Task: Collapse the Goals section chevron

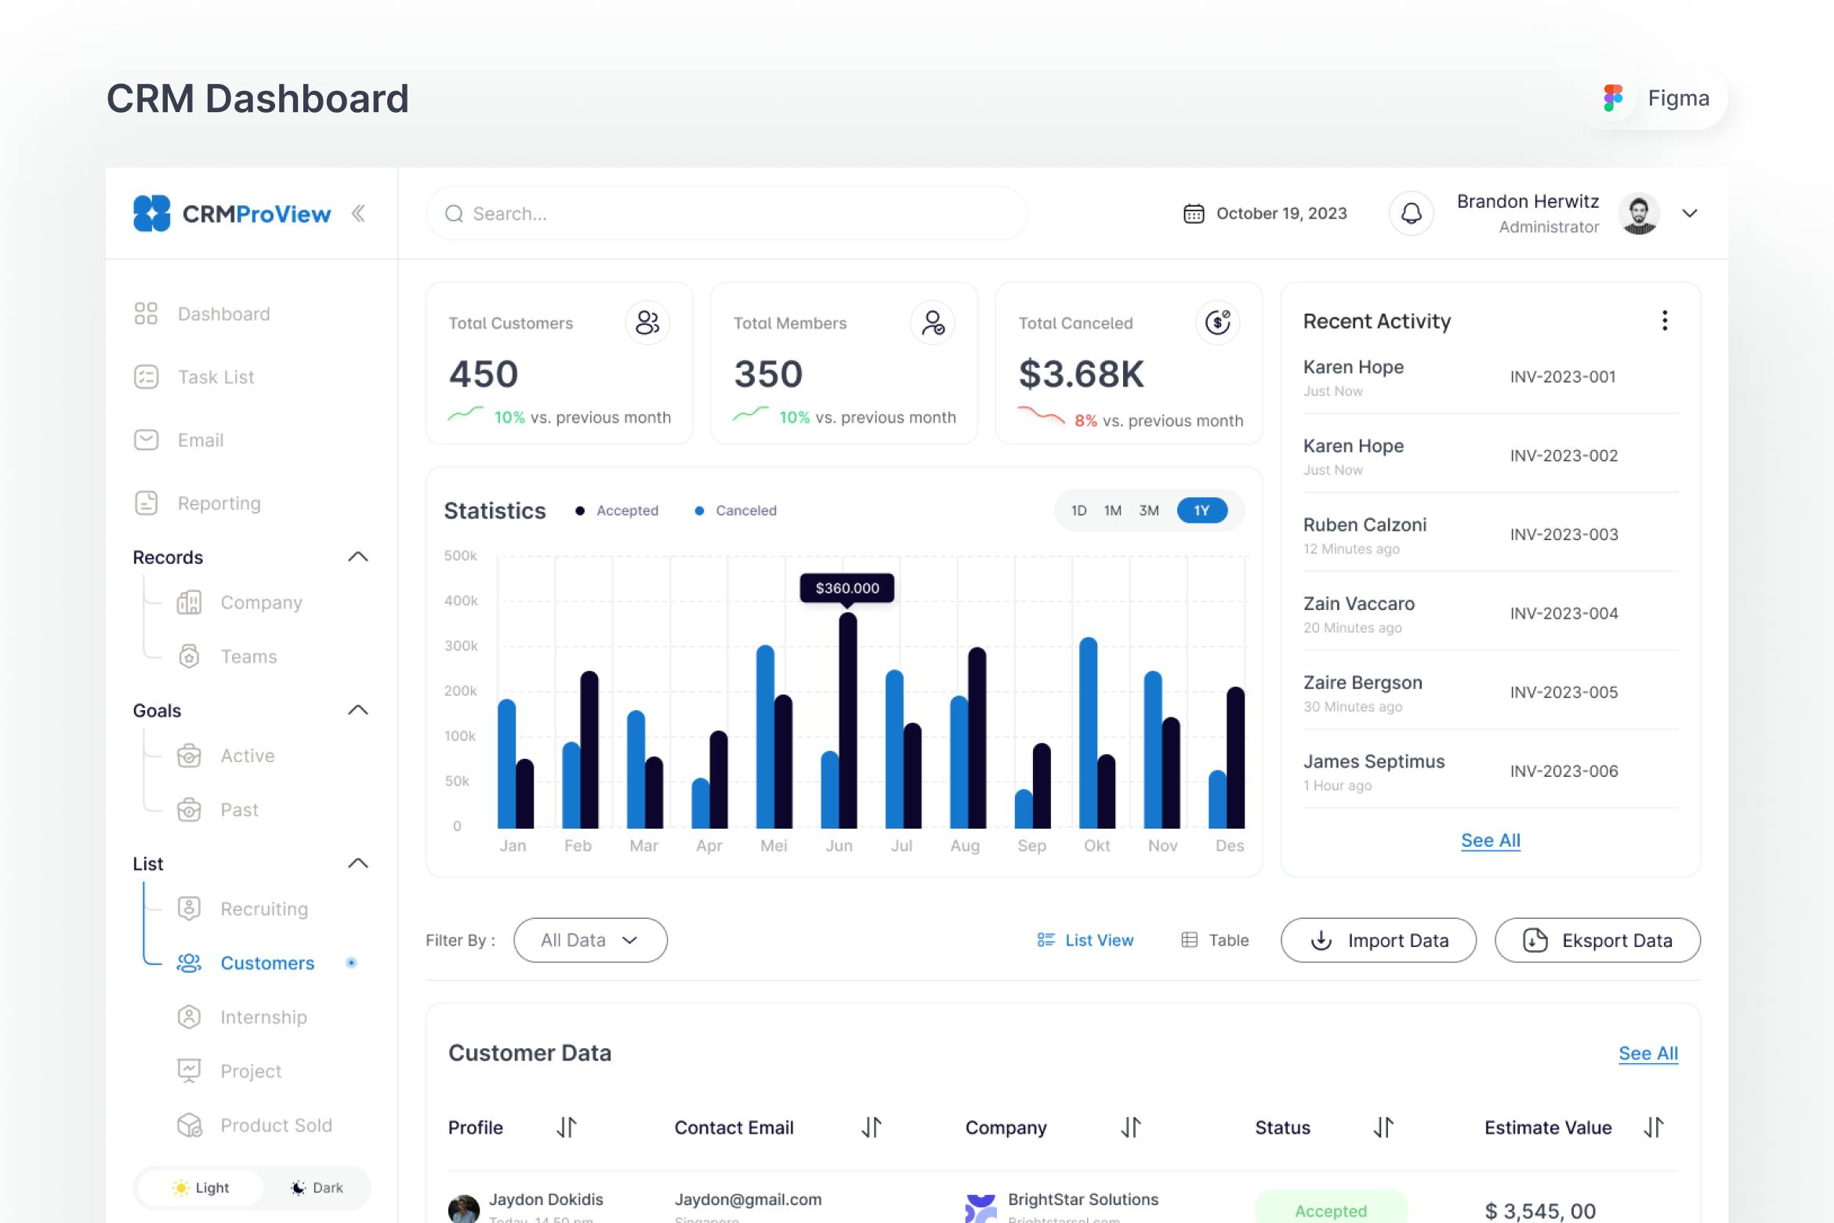Action: click(358, 710)
